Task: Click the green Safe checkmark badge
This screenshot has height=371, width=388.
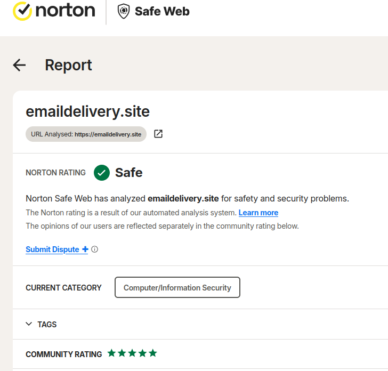Action: 102,173
